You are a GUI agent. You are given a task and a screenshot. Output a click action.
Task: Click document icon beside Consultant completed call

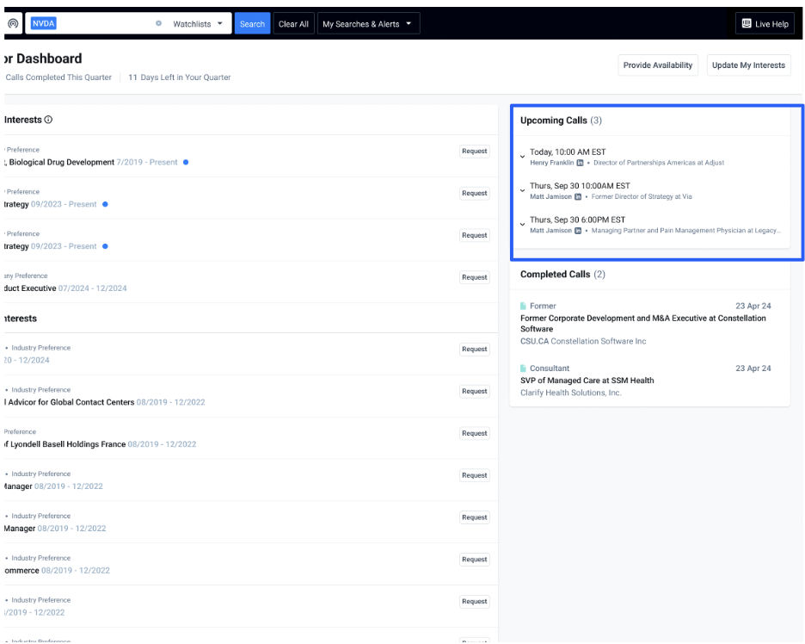pos(523,368)
